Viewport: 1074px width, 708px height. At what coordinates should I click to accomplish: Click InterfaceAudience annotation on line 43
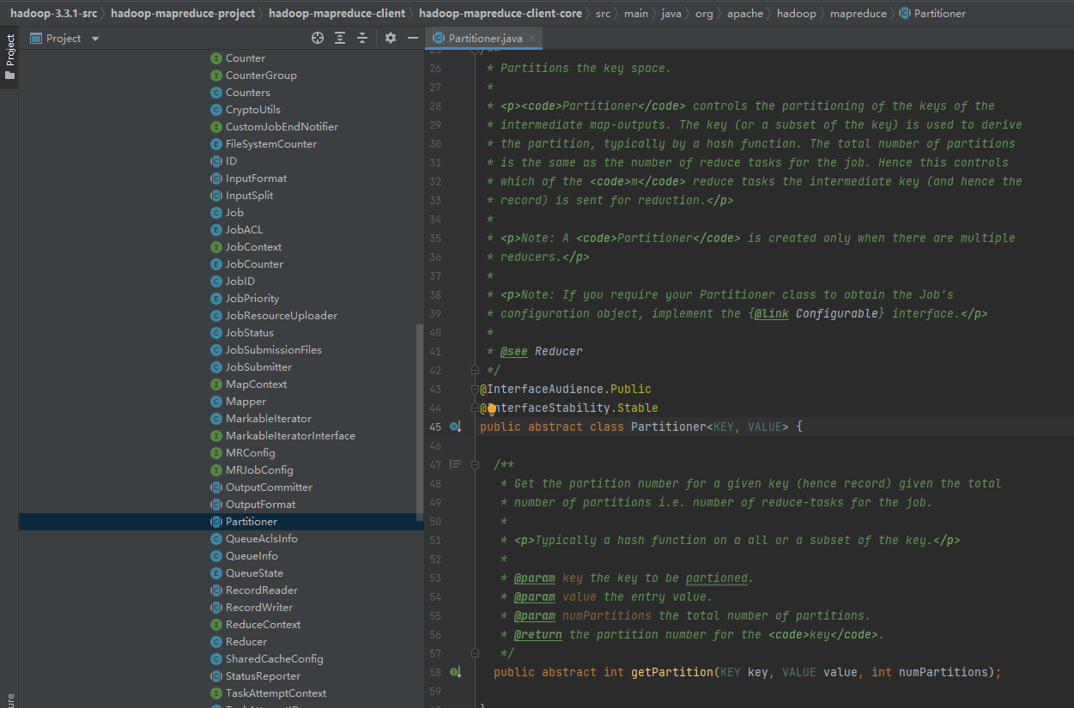tap(544, 389)
